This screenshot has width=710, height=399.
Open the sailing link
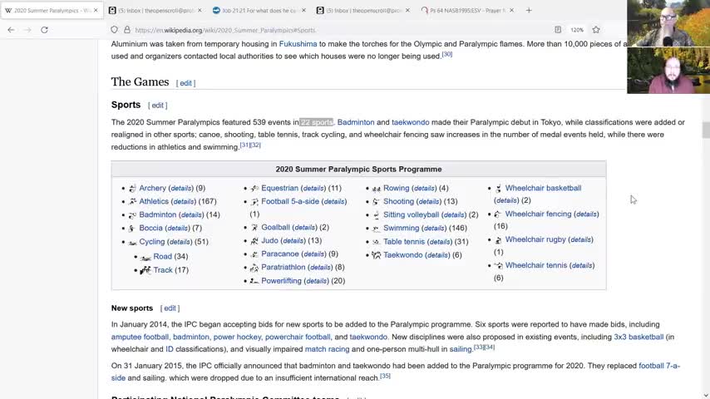tap(461, 349)
